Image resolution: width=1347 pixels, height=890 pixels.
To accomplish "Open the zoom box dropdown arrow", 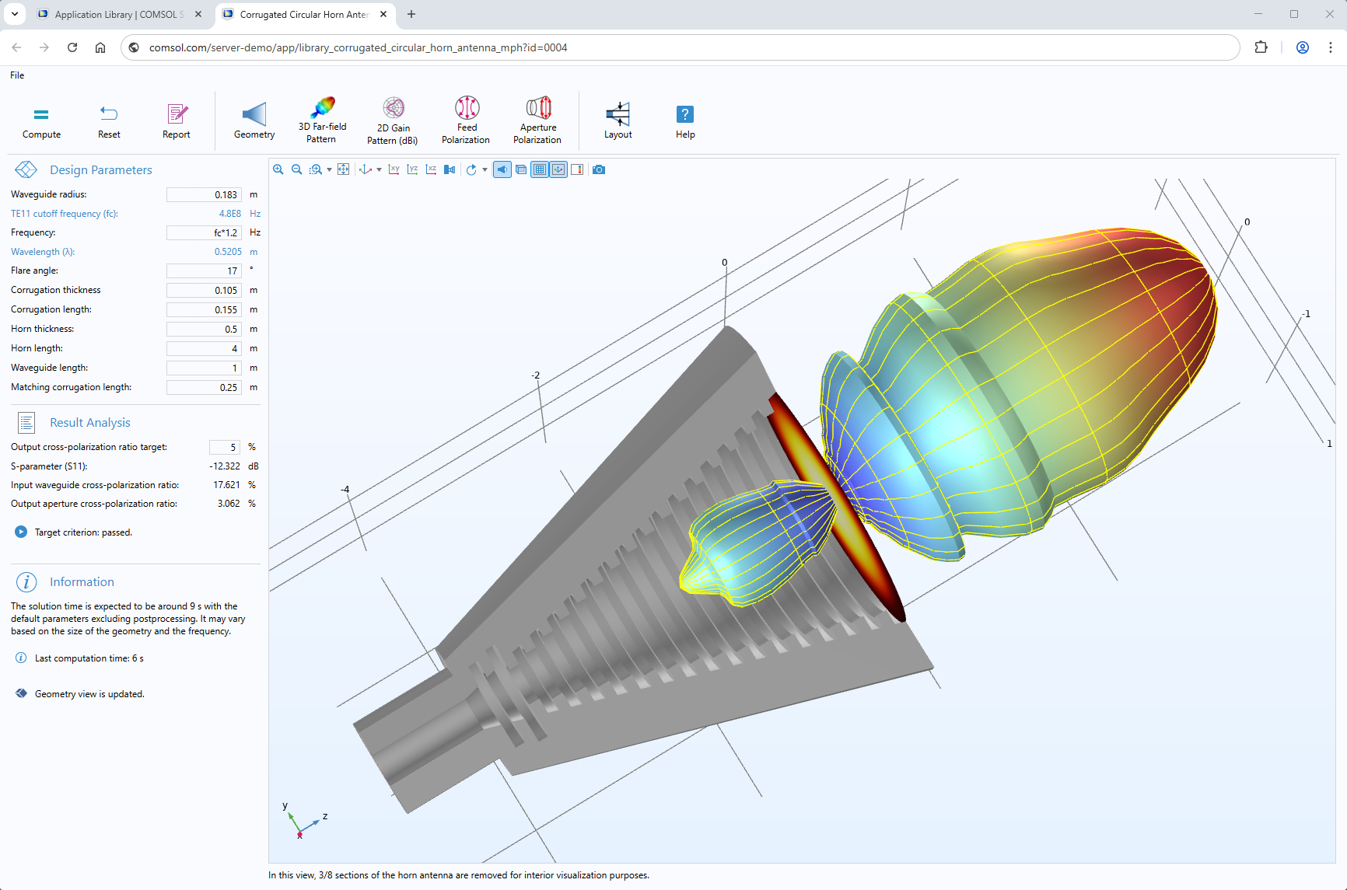I will (329, 169).
